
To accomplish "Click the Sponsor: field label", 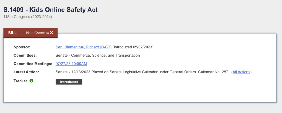I will pyautogui.click(x=22, y=47).
